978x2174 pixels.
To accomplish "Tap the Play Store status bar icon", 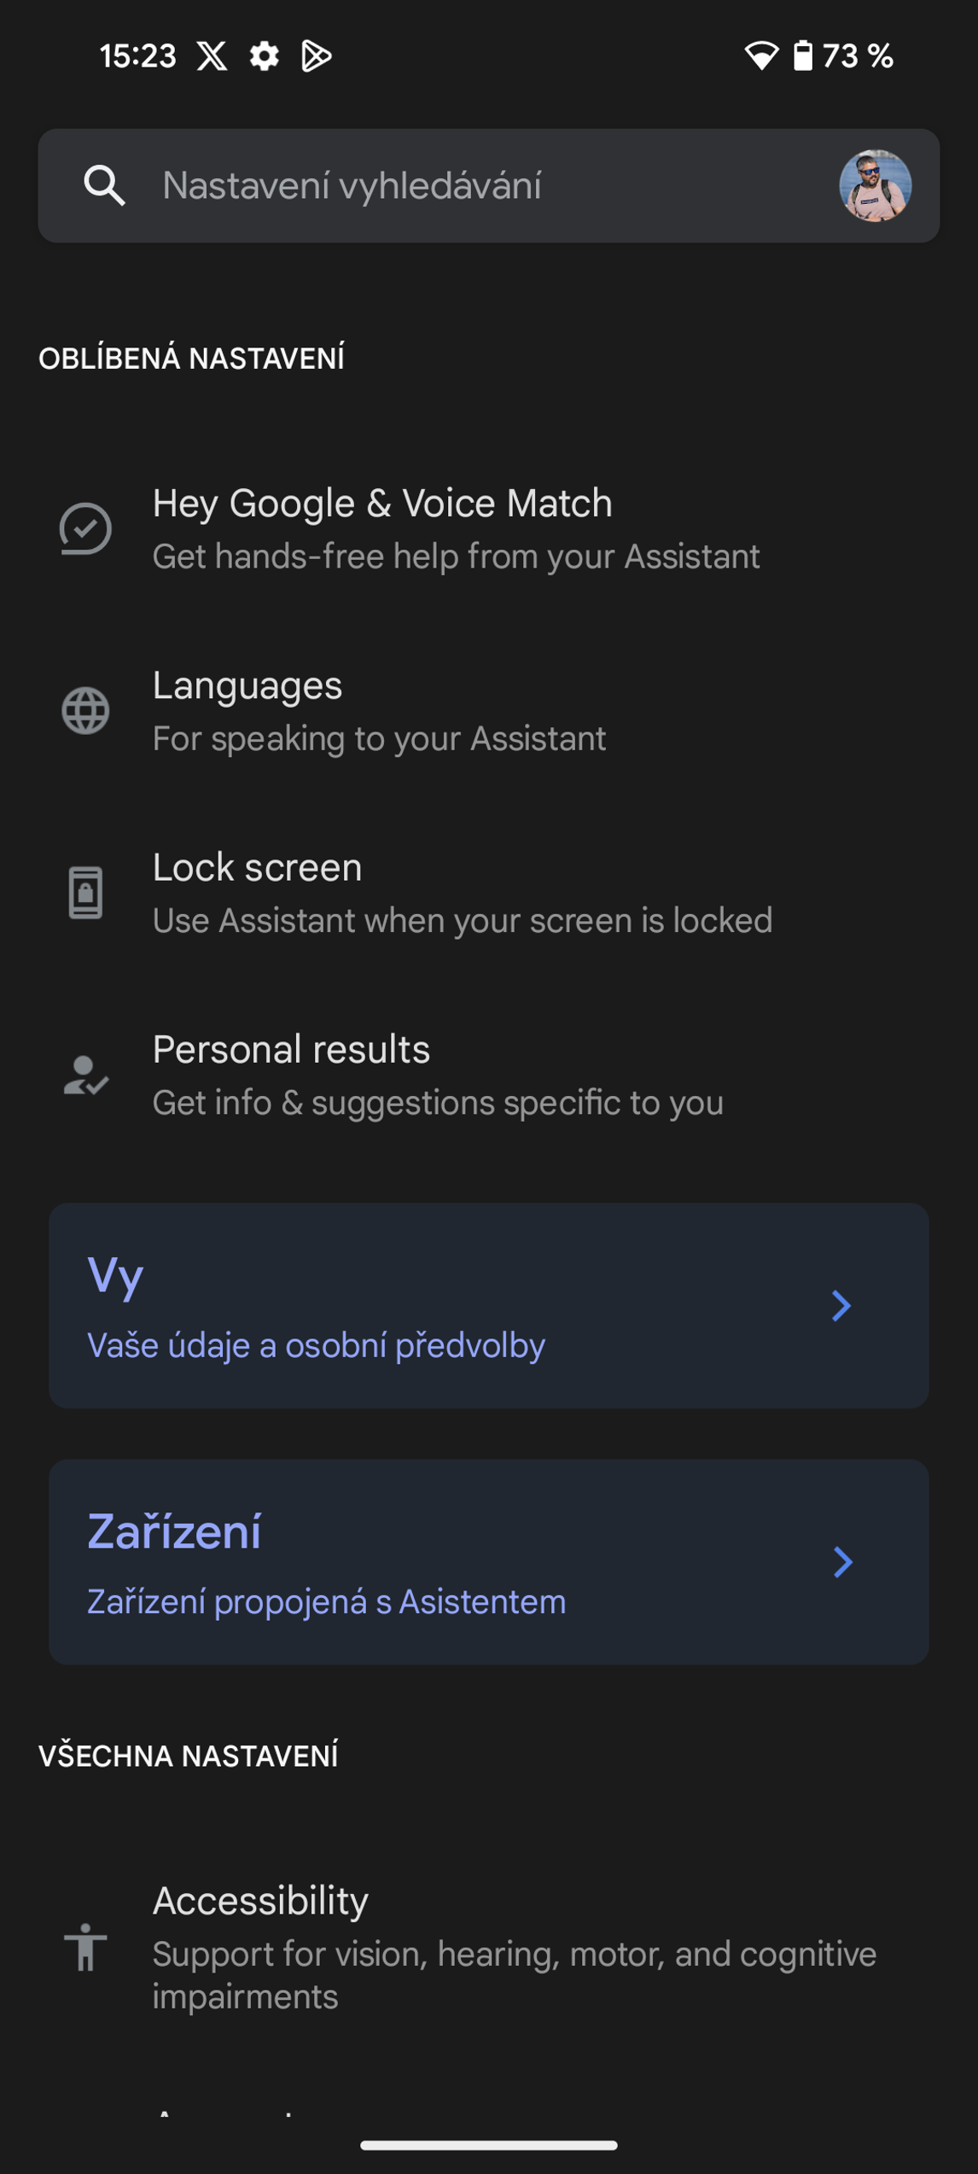I will click(317, 56).
